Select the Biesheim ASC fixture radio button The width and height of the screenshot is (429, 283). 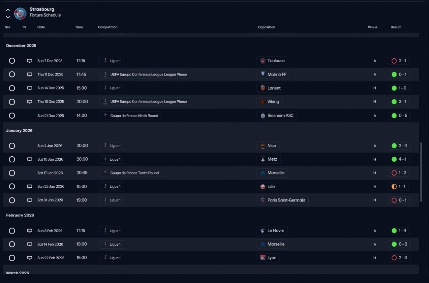point(12,116)
